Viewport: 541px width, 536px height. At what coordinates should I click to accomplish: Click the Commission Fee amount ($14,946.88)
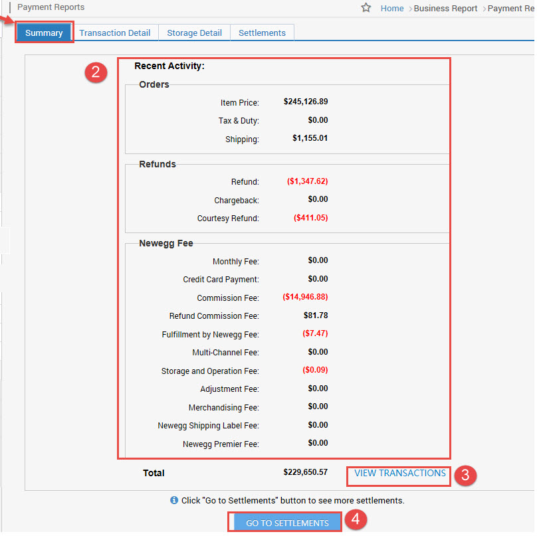coord(305,297)
